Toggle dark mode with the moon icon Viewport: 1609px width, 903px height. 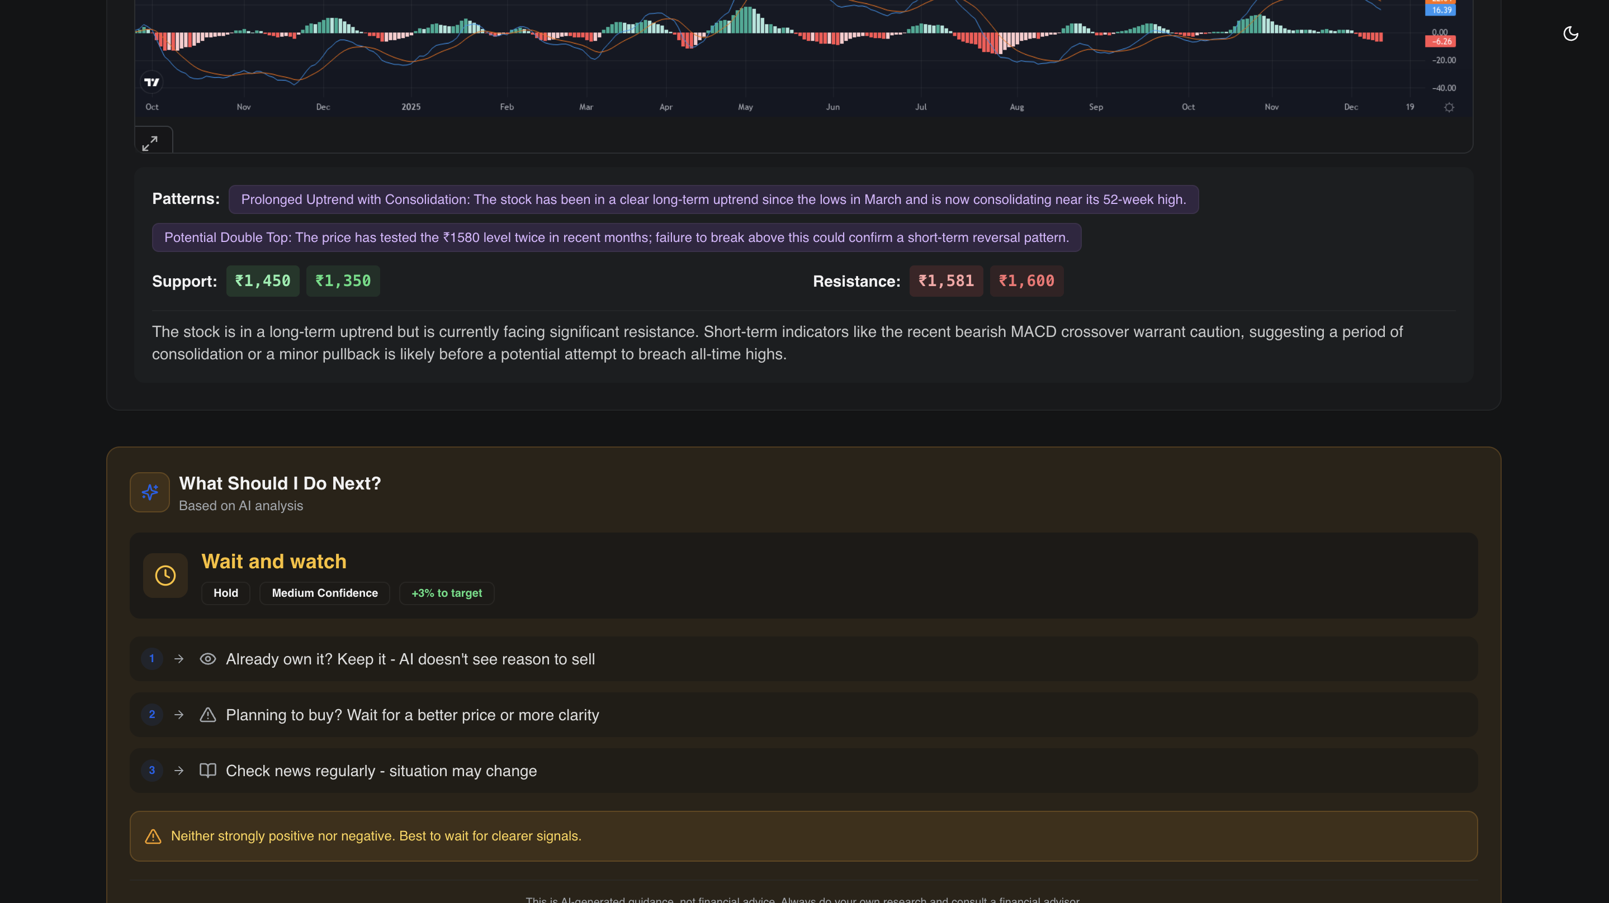[x=1570, y=34]
